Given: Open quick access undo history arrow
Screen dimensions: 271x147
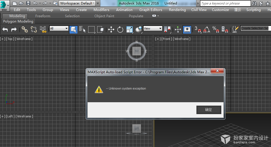Looking at the screenshot, I should point(40,3).
